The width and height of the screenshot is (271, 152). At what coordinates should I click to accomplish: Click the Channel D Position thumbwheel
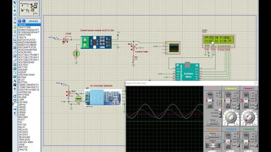pyautogui.click(x=246, y=141)
